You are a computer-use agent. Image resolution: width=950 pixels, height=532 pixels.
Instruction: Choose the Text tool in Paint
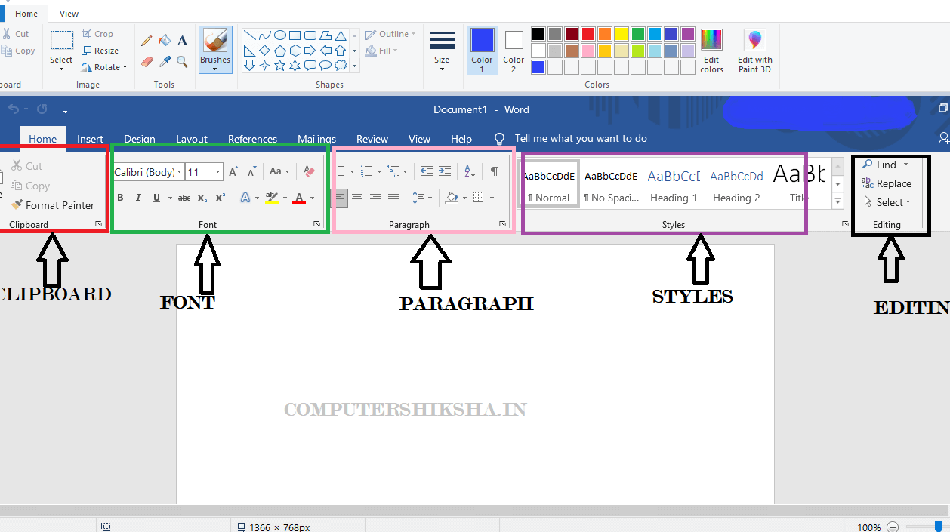coord(182,41)
